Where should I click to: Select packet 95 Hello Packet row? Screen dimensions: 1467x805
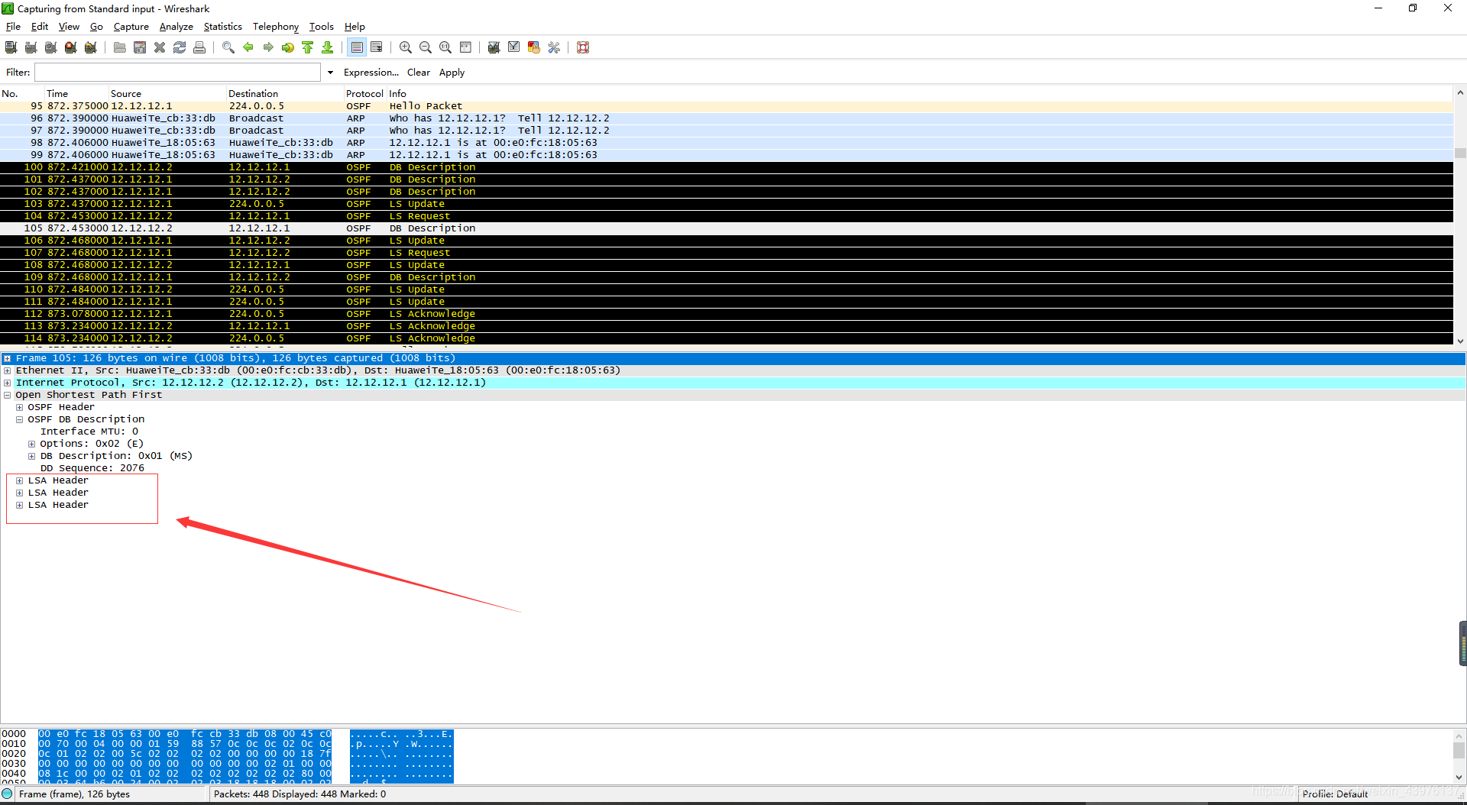click(726, 106)
